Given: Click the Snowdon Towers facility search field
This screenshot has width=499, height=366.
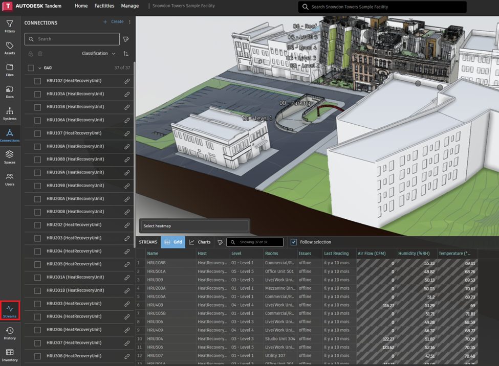Looking at the screenshot, I should pos(382,7).
